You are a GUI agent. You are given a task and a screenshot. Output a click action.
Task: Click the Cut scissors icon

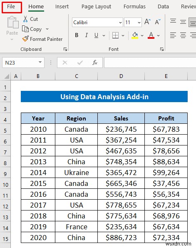[25, 19]
